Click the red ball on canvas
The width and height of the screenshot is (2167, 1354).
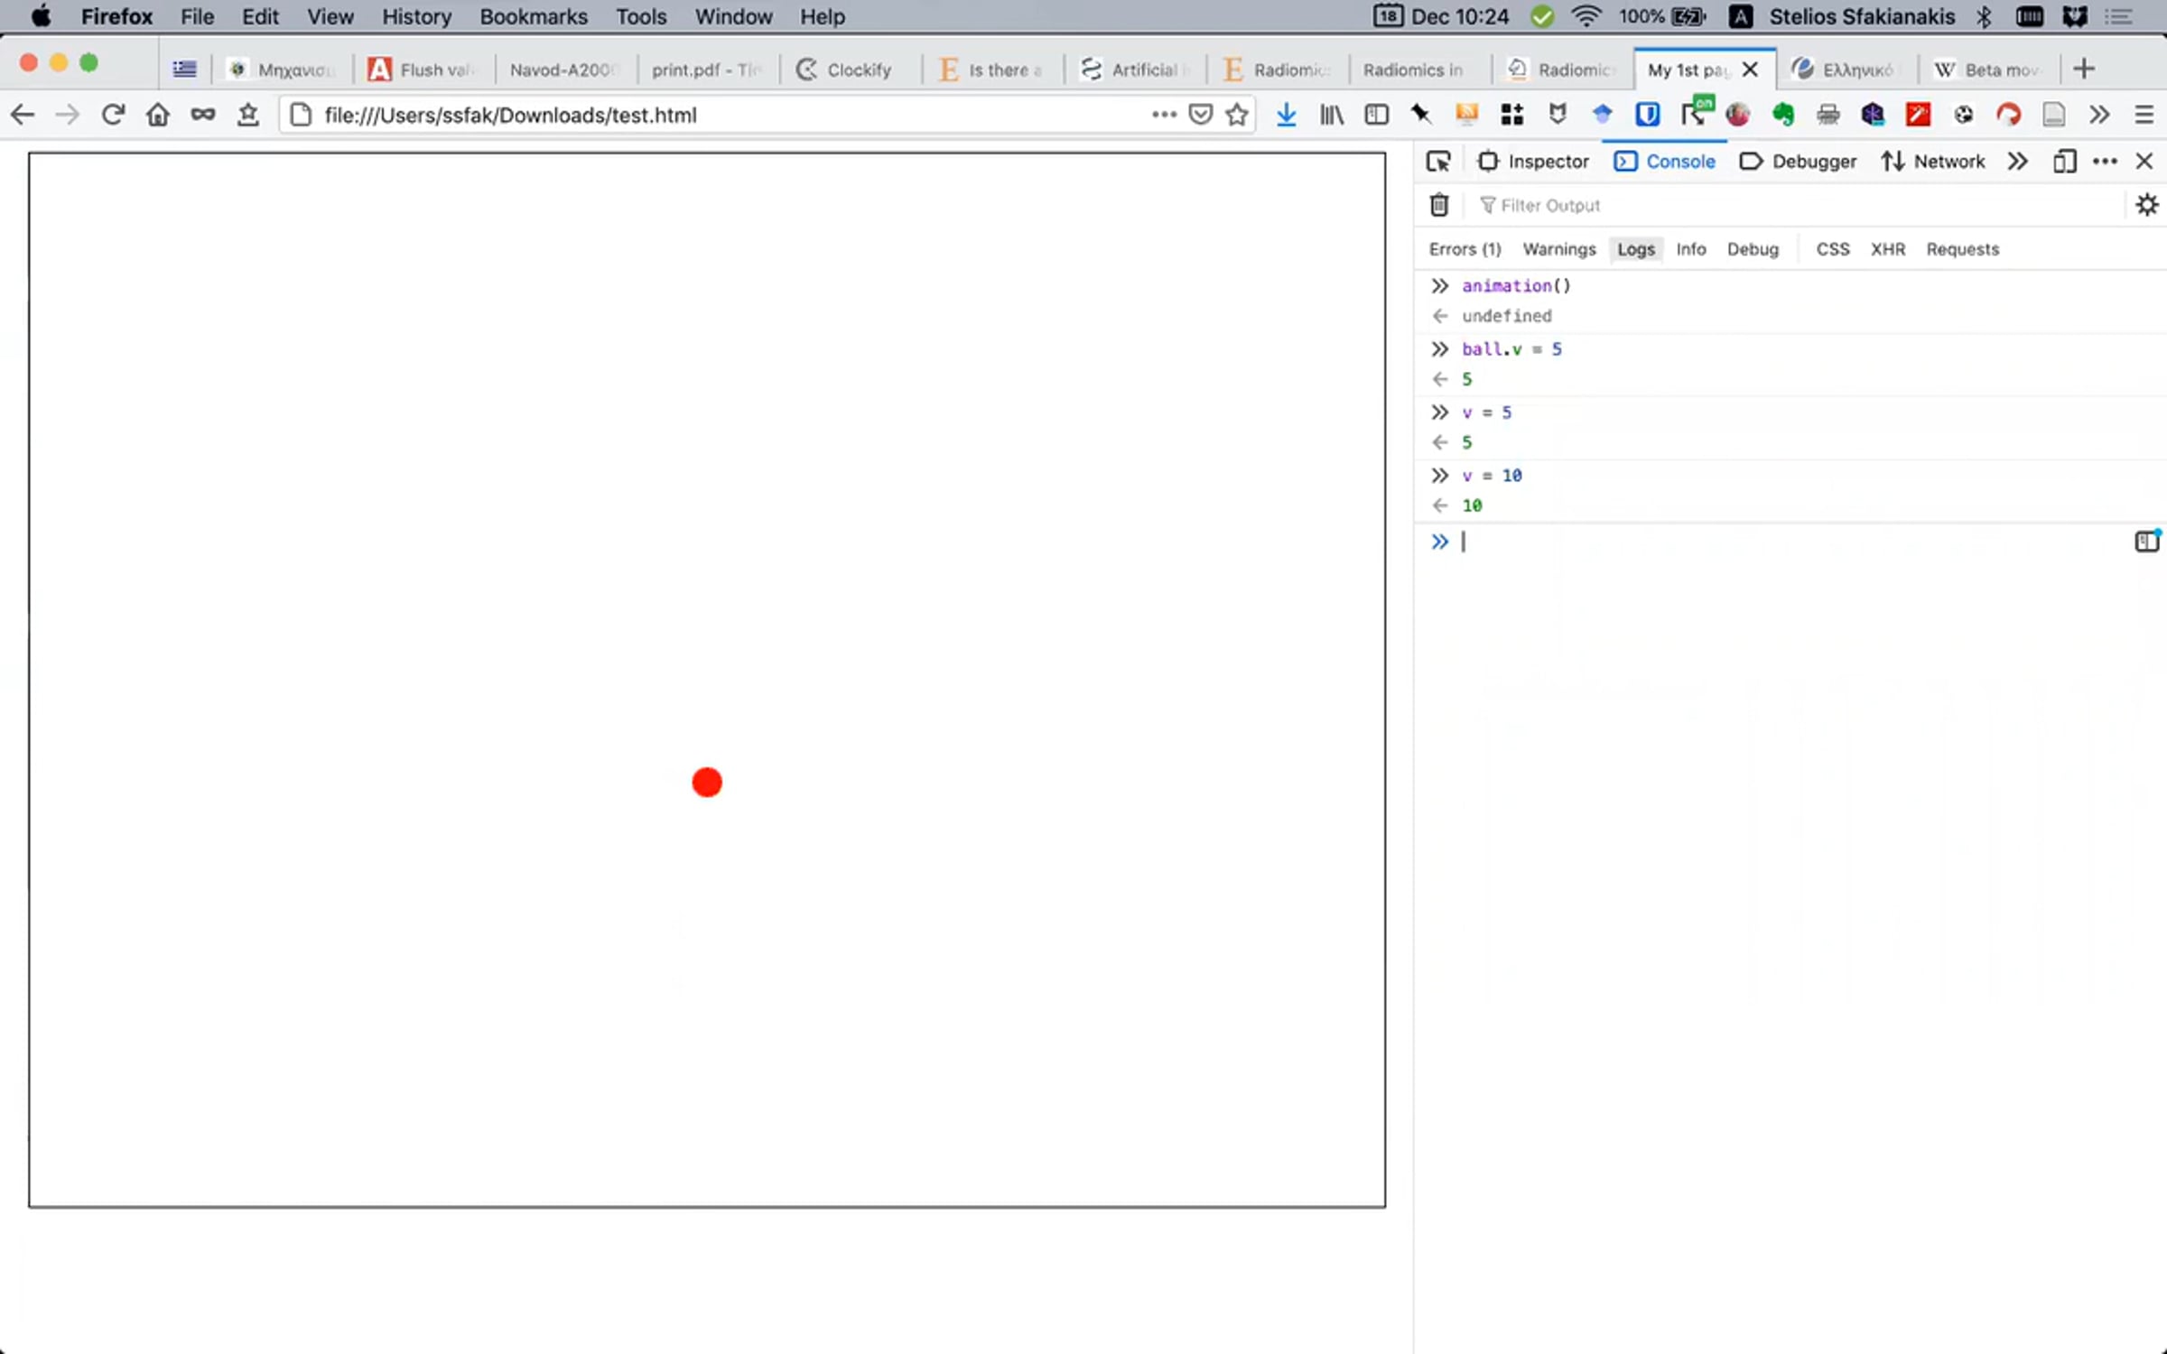707,782
